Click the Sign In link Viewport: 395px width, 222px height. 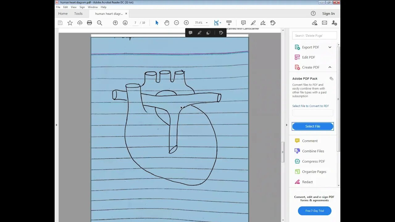[328, 14]
